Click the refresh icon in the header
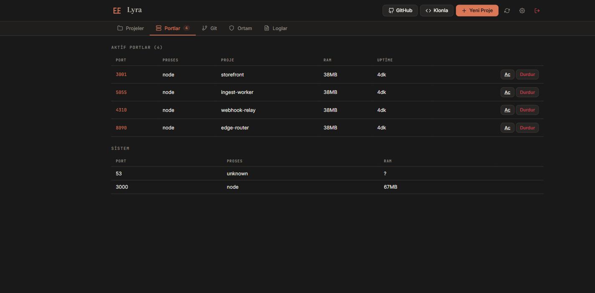 point(507,10)
